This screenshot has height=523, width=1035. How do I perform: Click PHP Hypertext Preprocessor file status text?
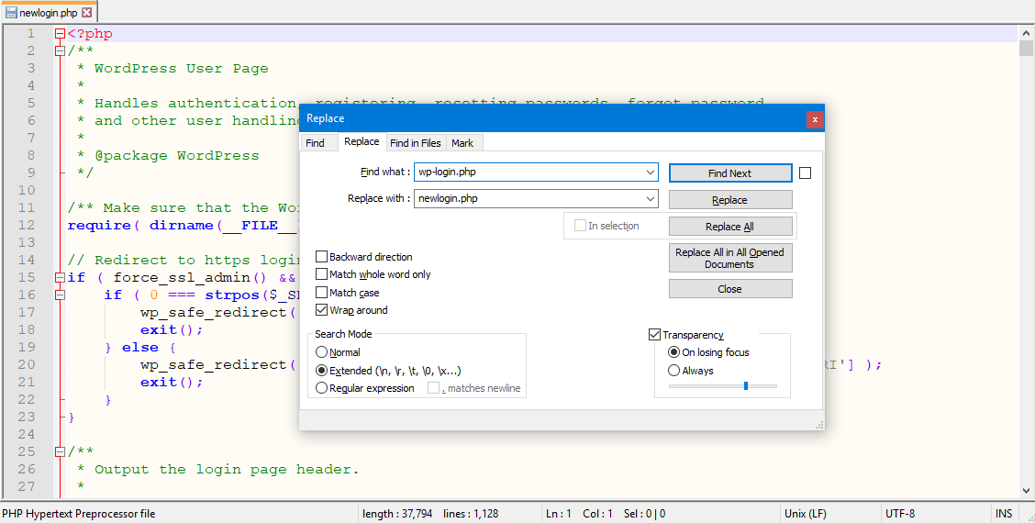point(79,514)
